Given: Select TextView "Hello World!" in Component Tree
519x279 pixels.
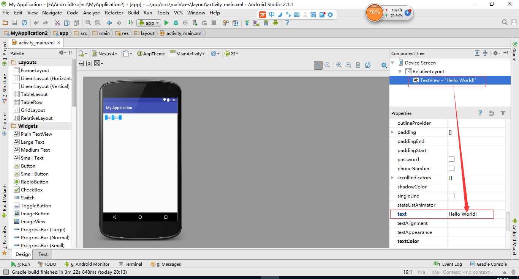Looking at the screenshot, I should 450,80.
